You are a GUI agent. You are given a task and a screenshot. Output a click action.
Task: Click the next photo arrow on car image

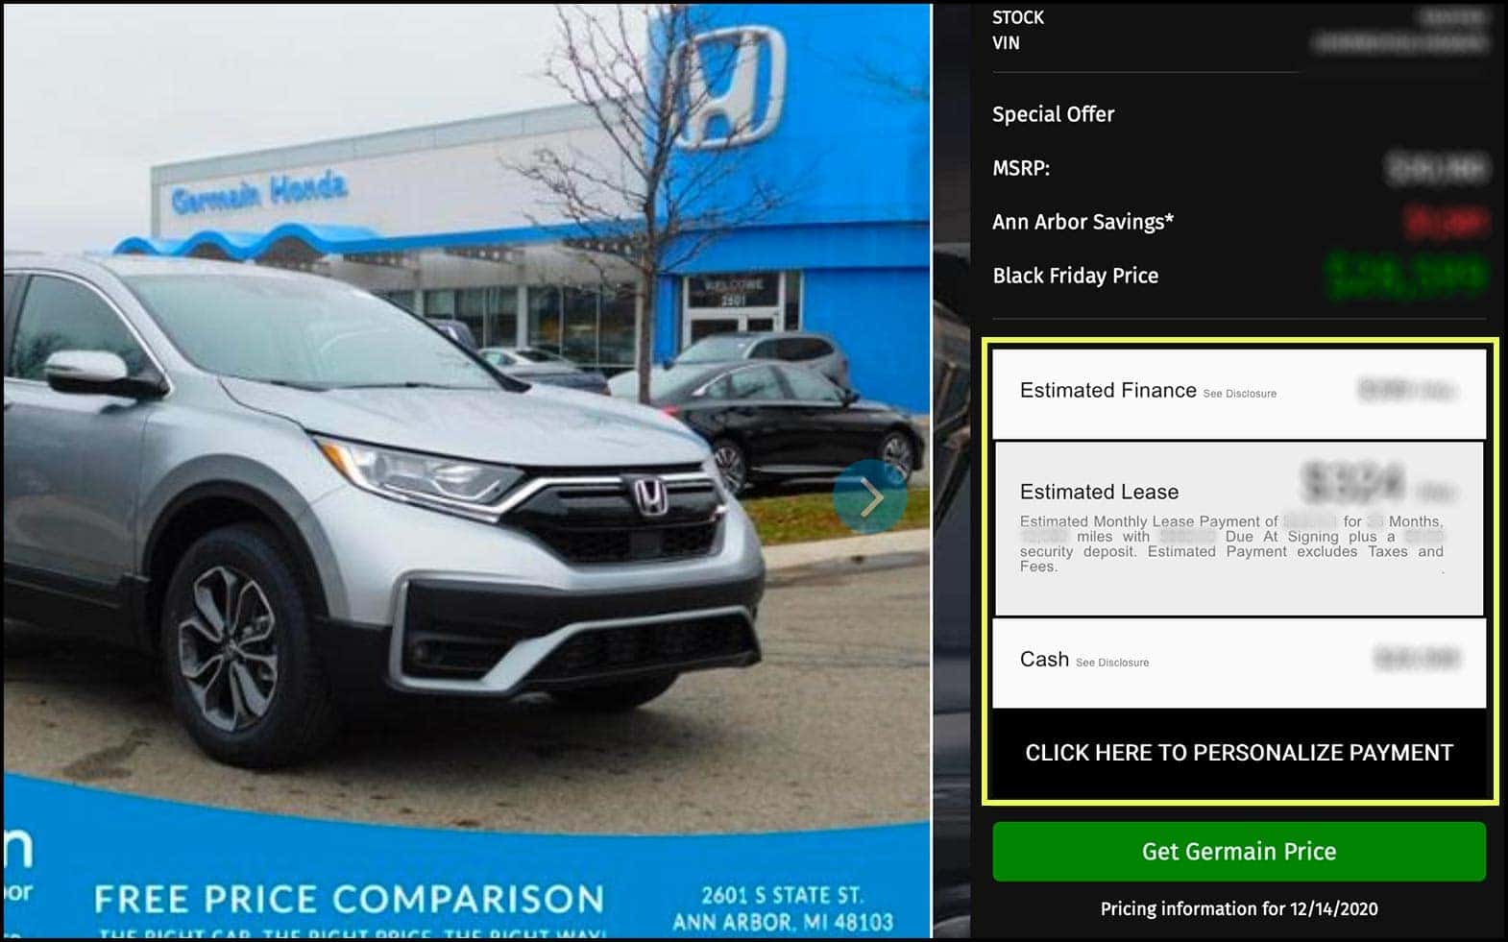tap(870, 497)
